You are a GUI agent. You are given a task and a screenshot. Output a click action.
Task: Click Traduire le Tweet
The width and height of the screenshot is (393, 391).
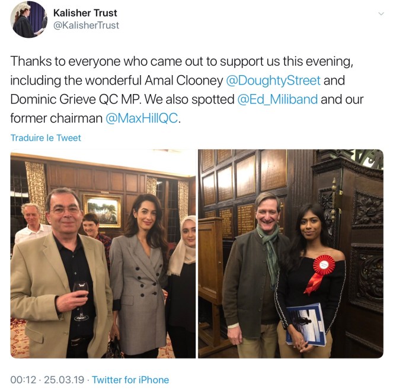[x=46, y=138]
